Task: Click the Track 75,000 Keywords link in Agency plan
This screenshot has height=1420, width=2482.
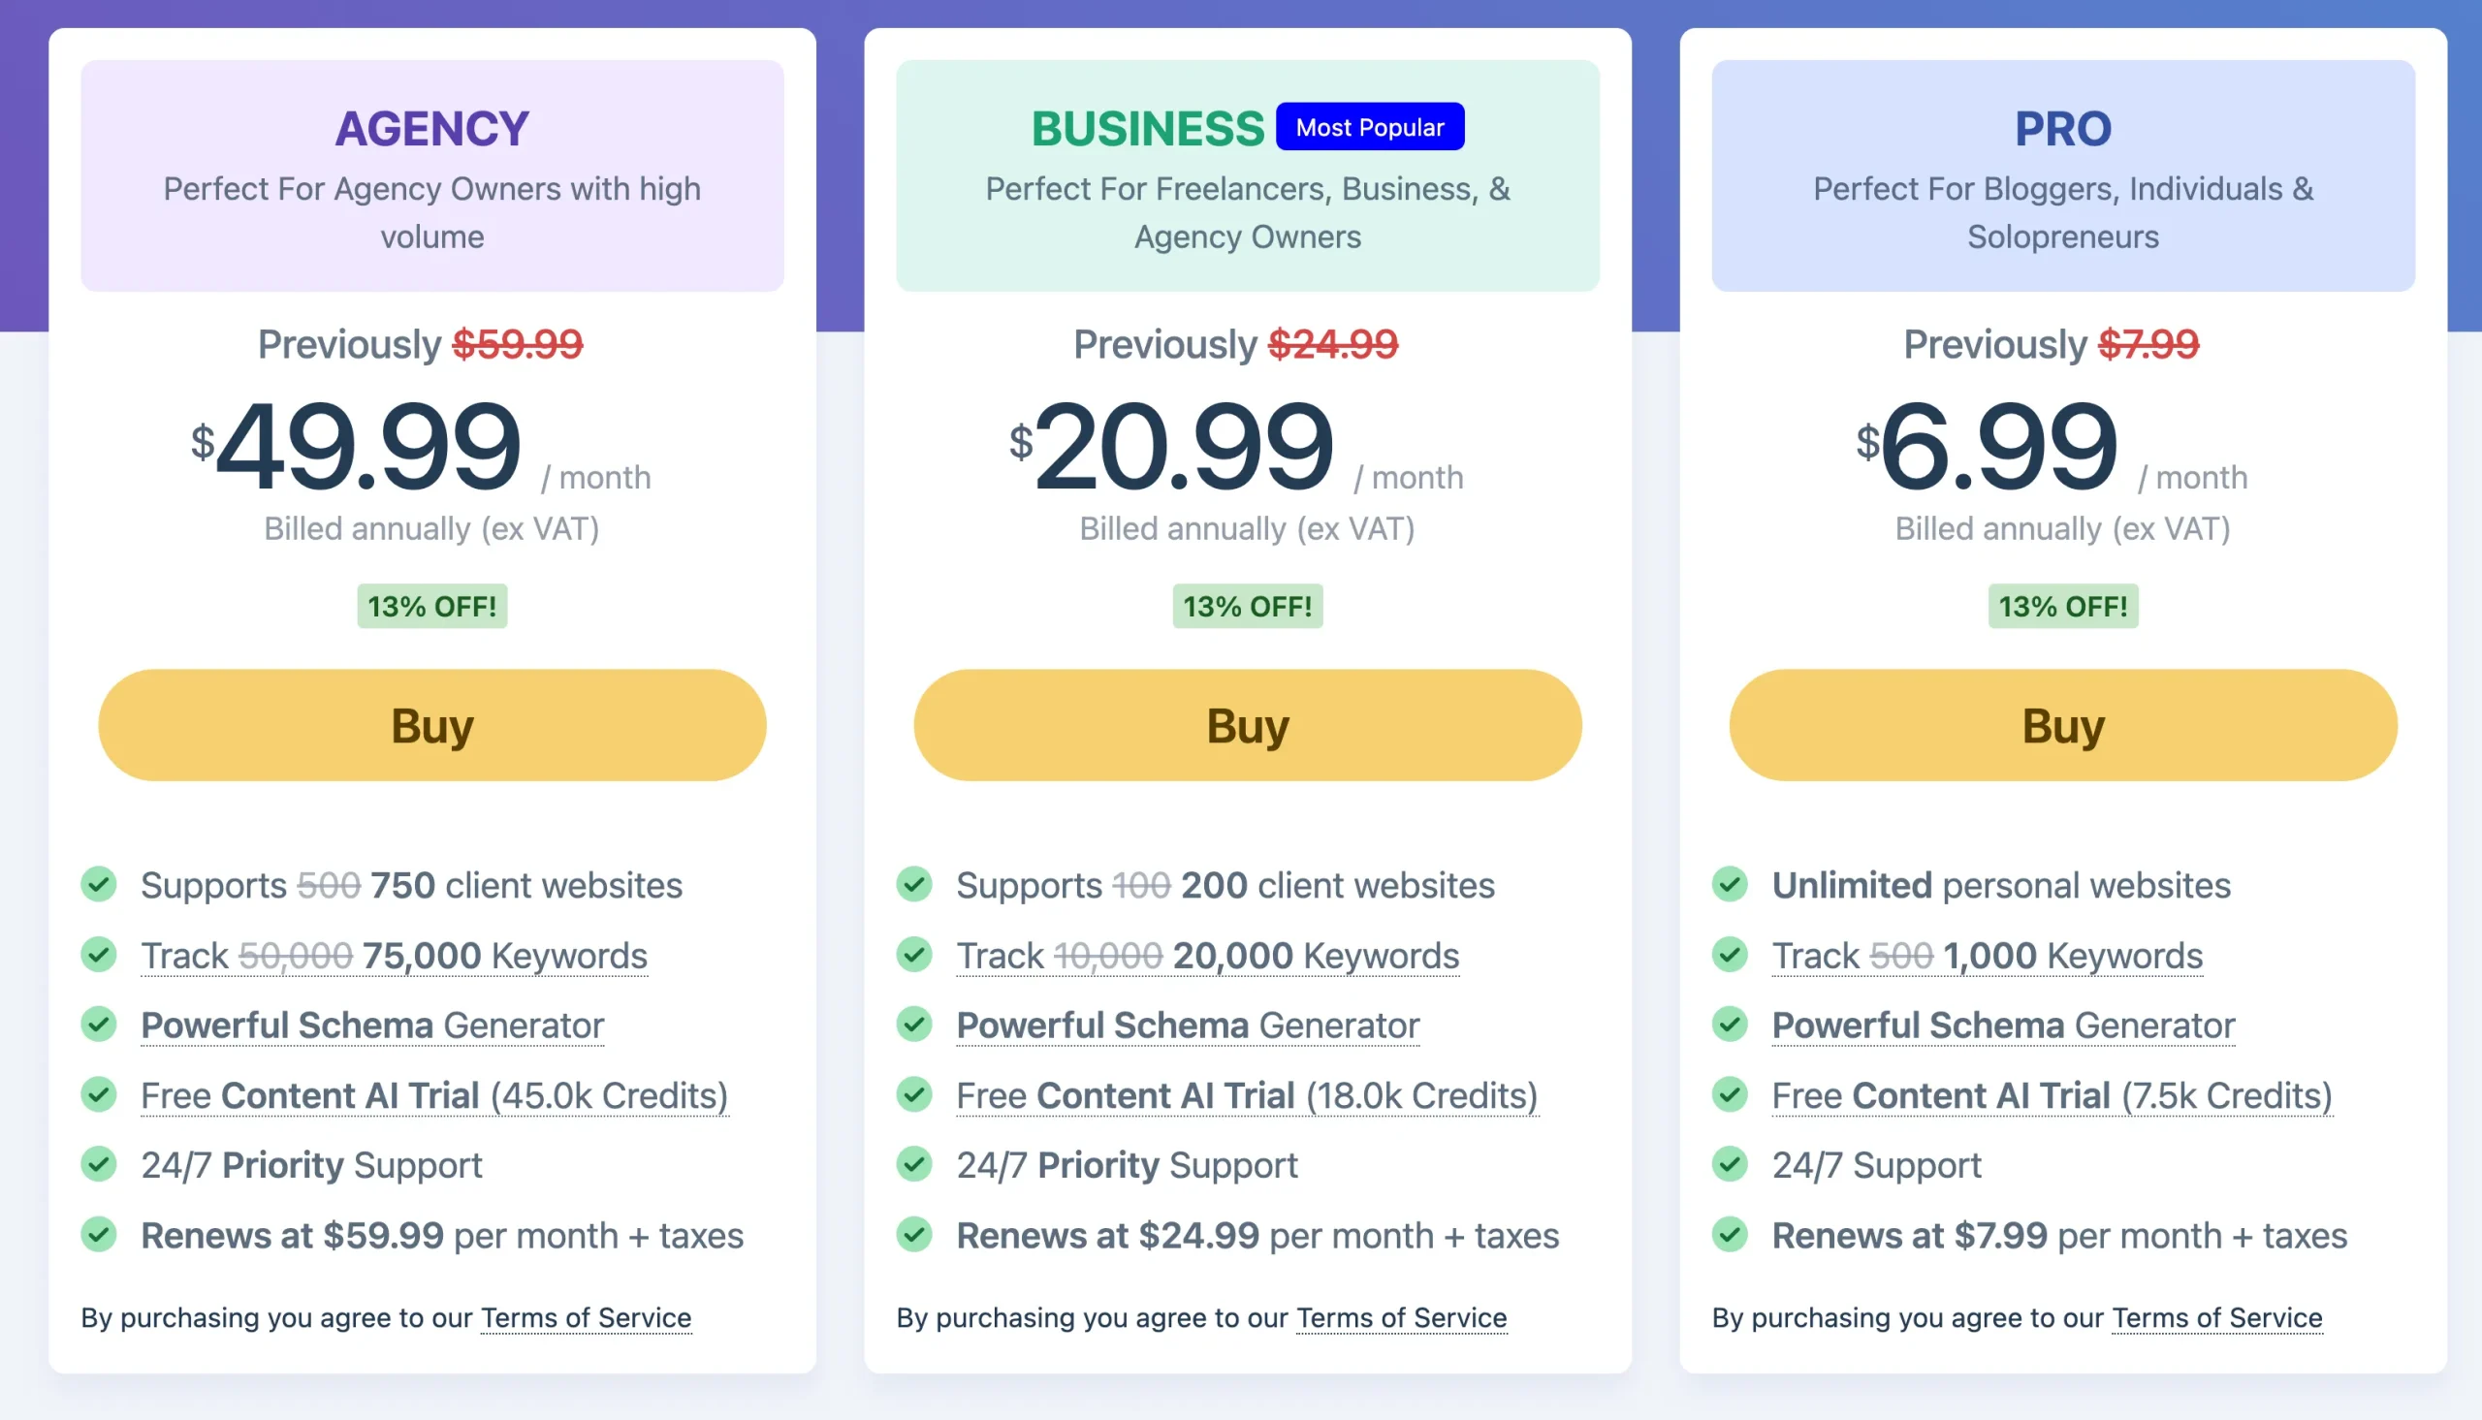Action: 394,955
